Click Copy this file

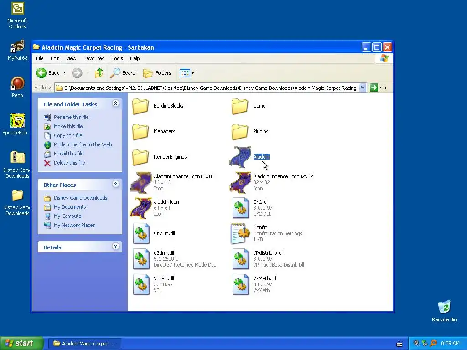pos(68,135)
